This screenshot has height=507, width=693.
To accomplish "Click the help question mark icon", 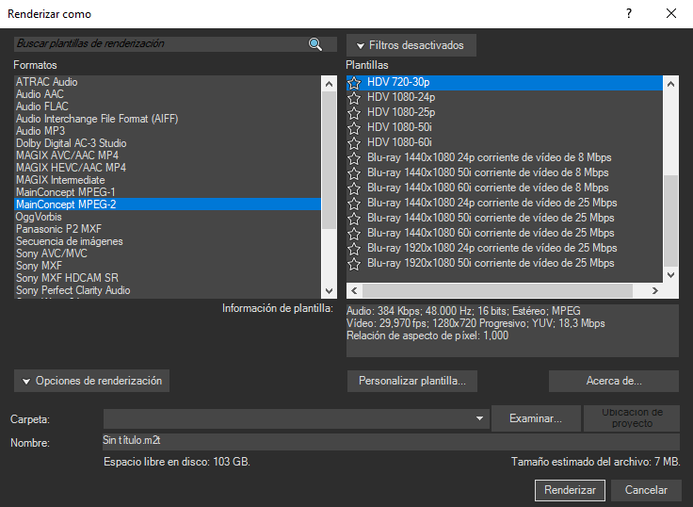I will tap(629, 14).
